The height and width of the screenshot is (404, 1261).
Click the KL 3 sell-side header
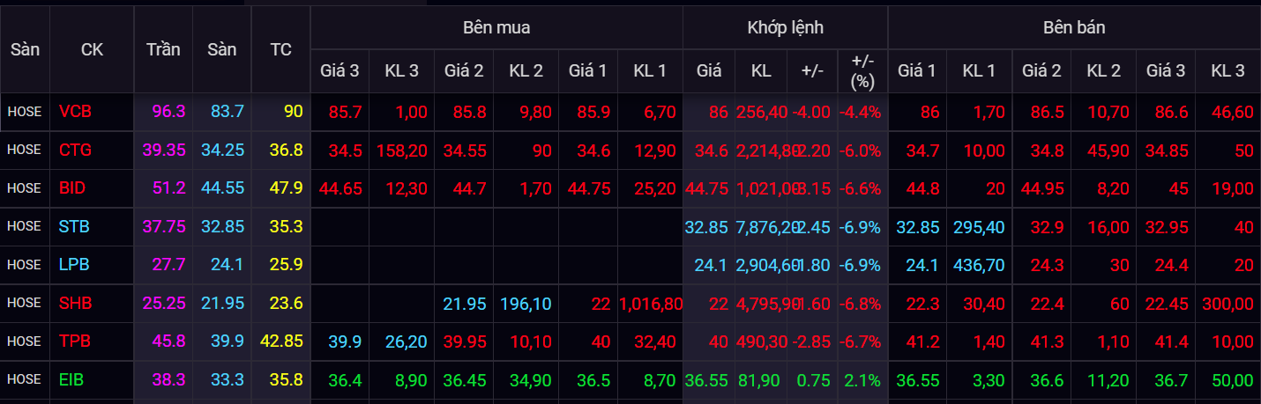tap(1227, 71)
